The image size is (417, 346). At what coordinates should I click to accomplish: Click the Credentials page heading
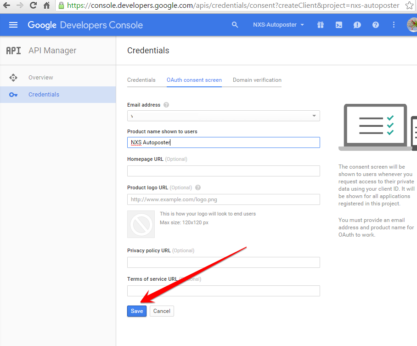(x=148, y=50)
